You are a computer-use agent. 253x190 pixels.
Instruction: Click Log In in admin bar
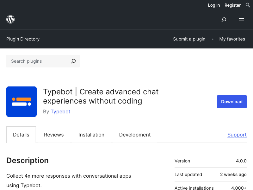[x=214, y=5]
